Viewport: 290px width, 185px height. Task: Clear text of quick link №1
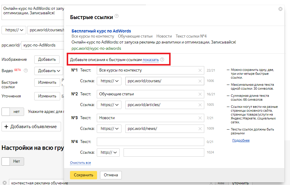(x=200, y=70)
